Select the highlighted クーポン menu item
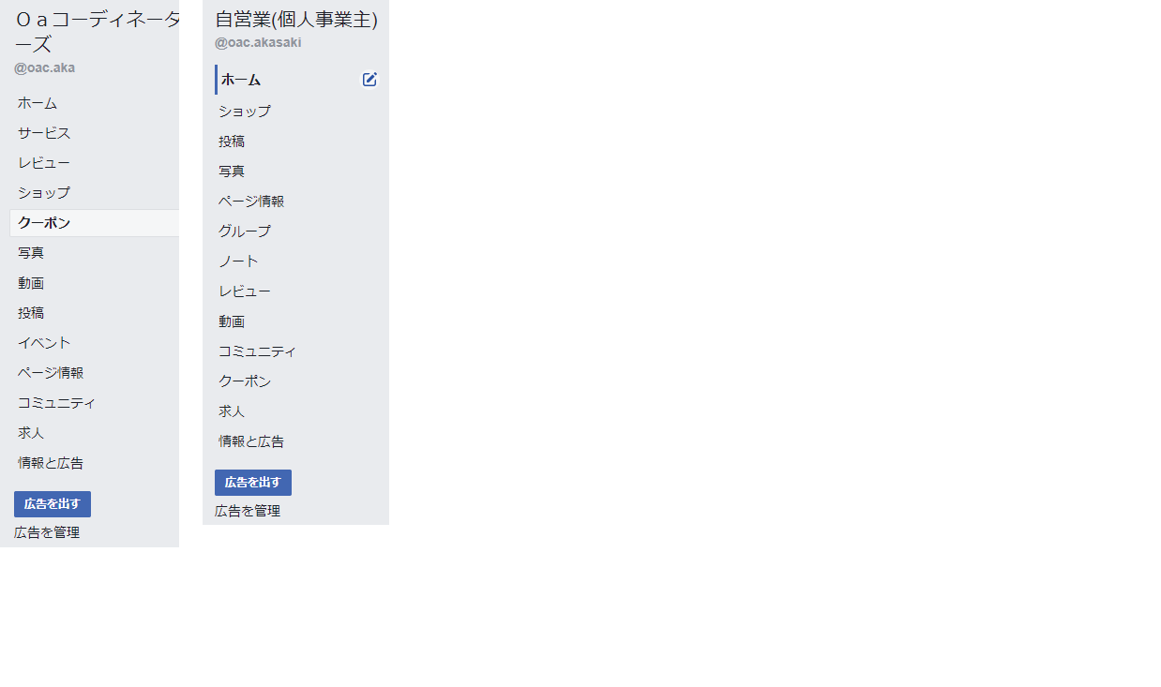The width and height of the screenshot is (1161, 687). click(x=95, y=223)
